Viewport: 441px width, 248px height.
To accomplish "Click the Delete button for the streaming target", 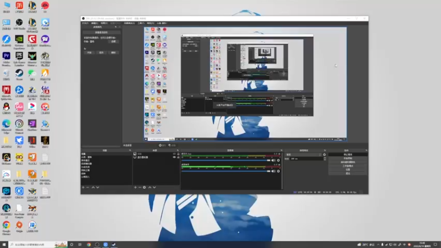I will 114,52.
